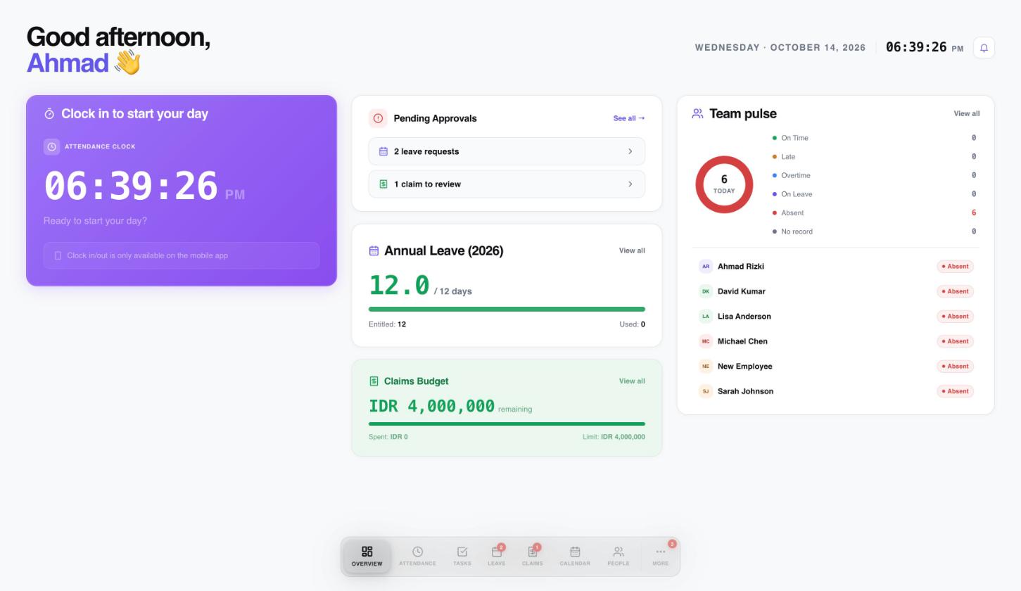Go to the Attendance tab
This screenshot has width=1021, height=591.
click(417, 556)
